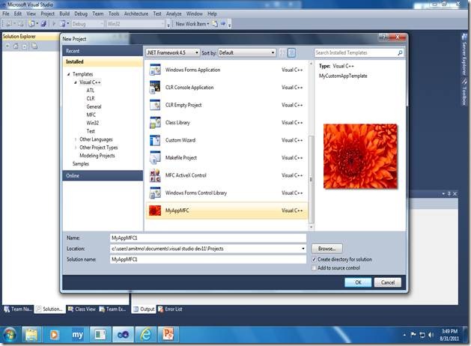Click the Solution name input field
The width and height of the screenshot is (471, 346).
pyautogui.click(x=208, y=259)
